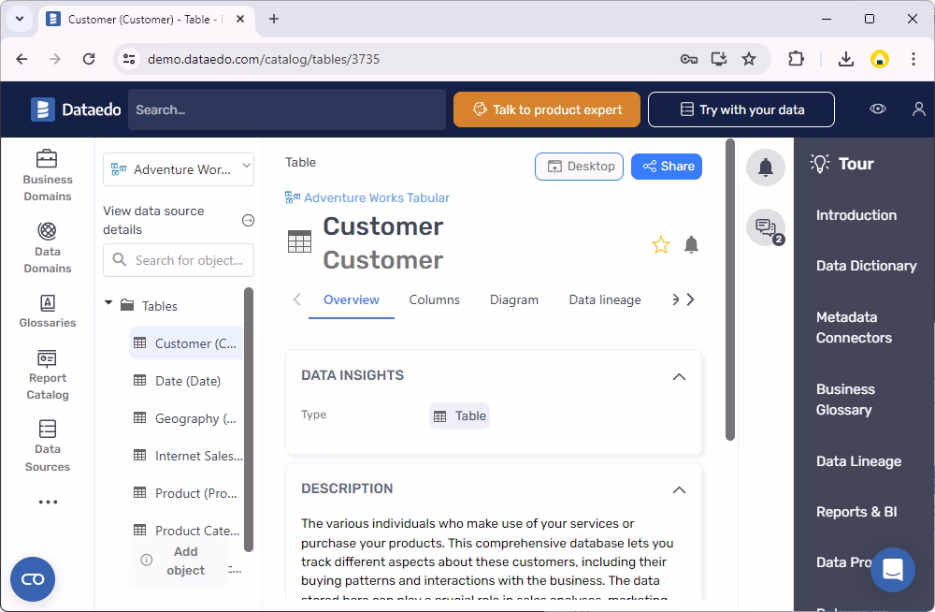The width and height of the screenshot is (935, 612).
Task: Collapse the Data Insights section
Action: [679, 377]
